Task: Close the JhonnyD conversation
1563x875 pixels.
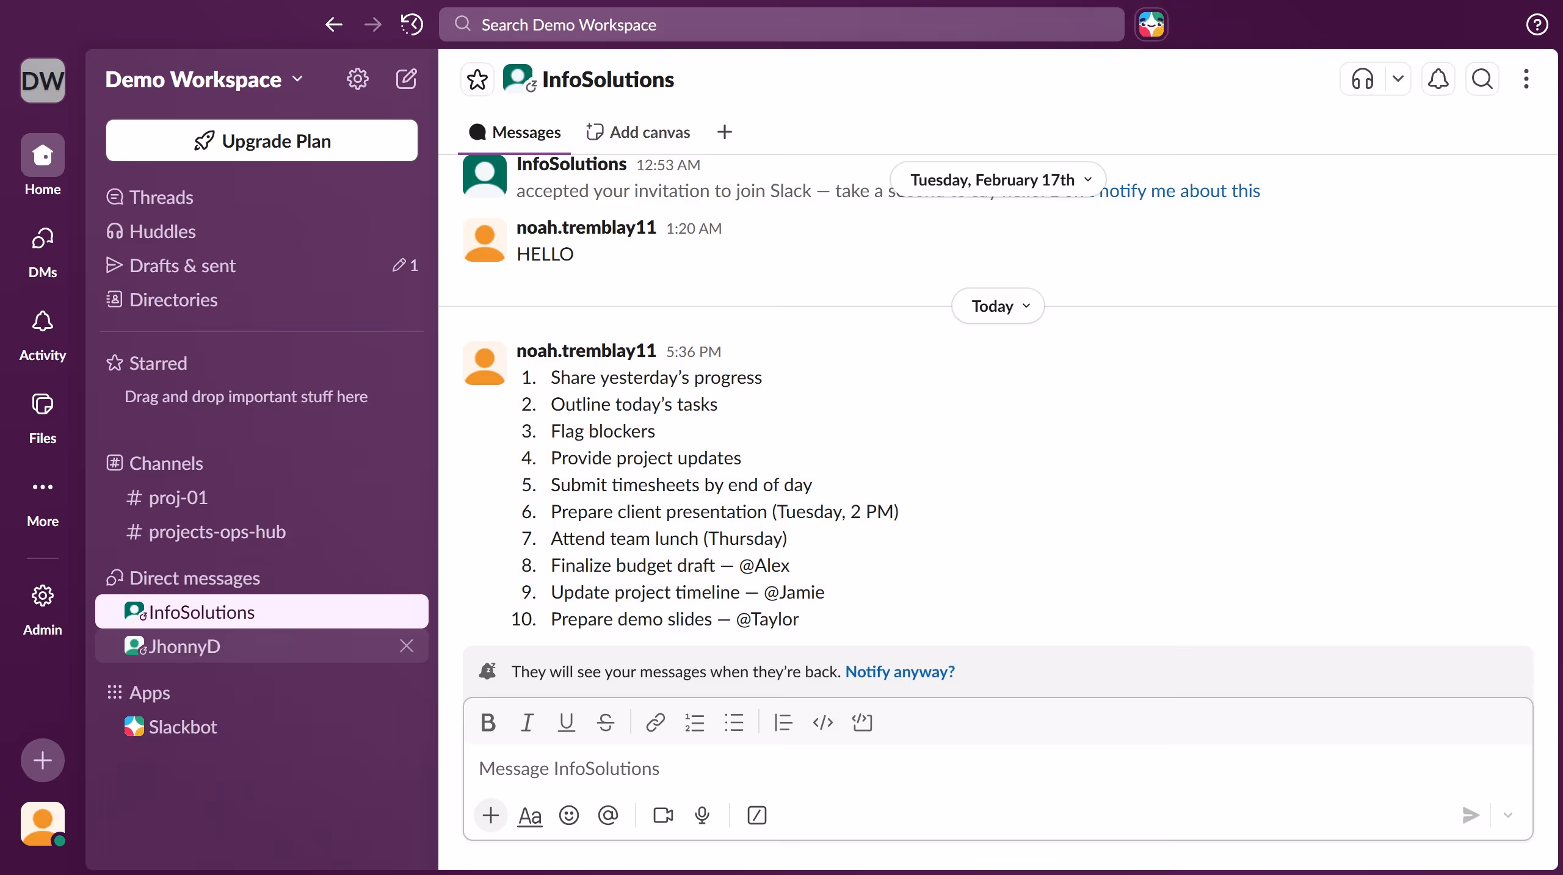Action: (407, 646)
